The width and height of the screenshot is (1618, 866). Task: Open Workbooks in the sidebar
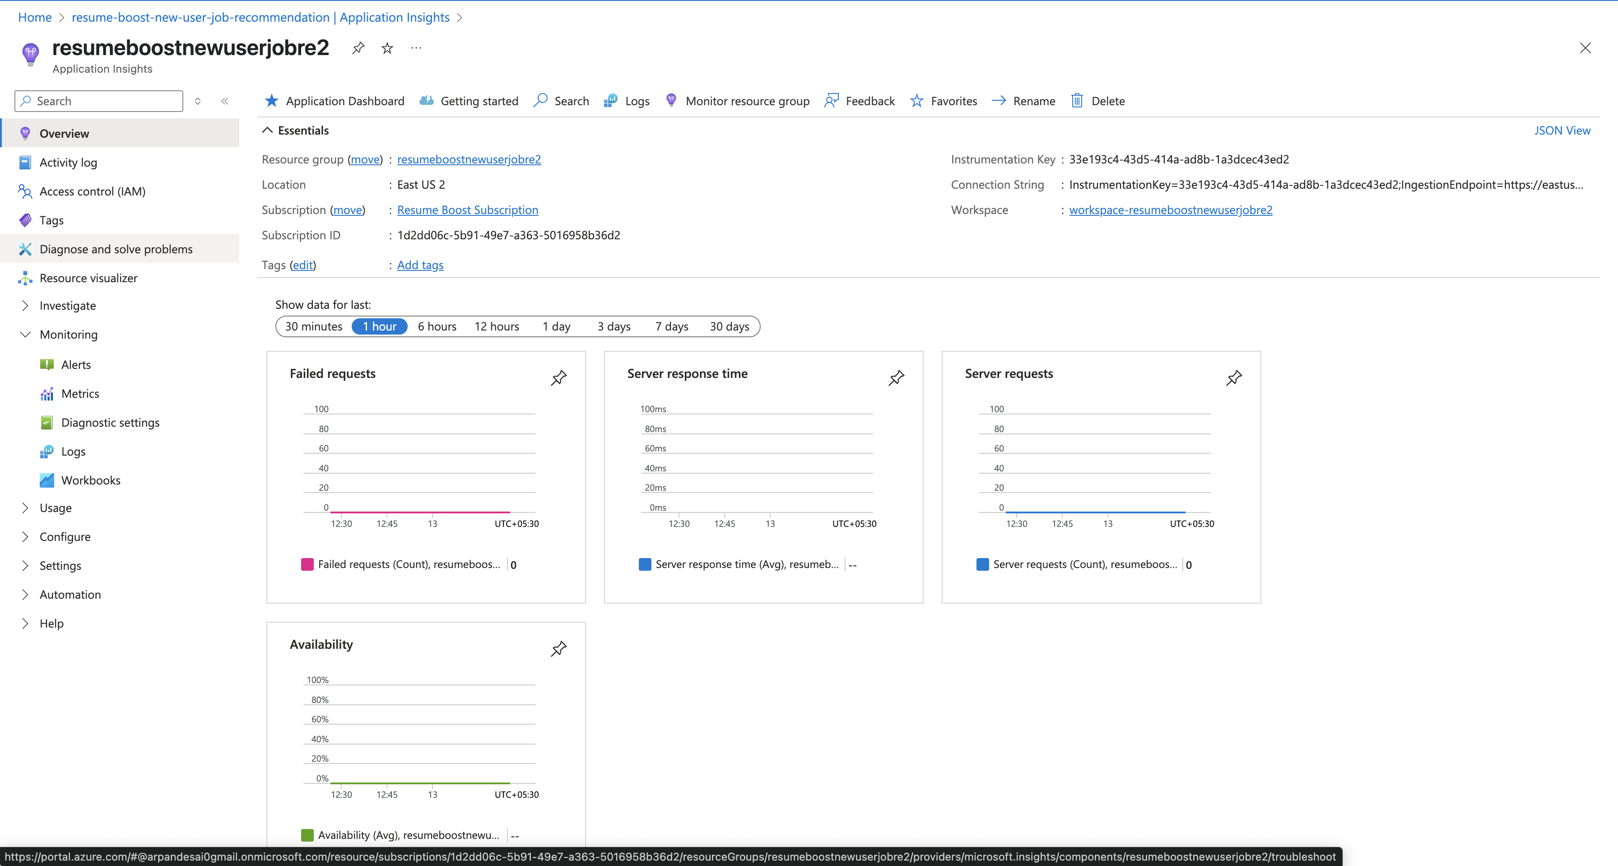click(x=90, y=480)
